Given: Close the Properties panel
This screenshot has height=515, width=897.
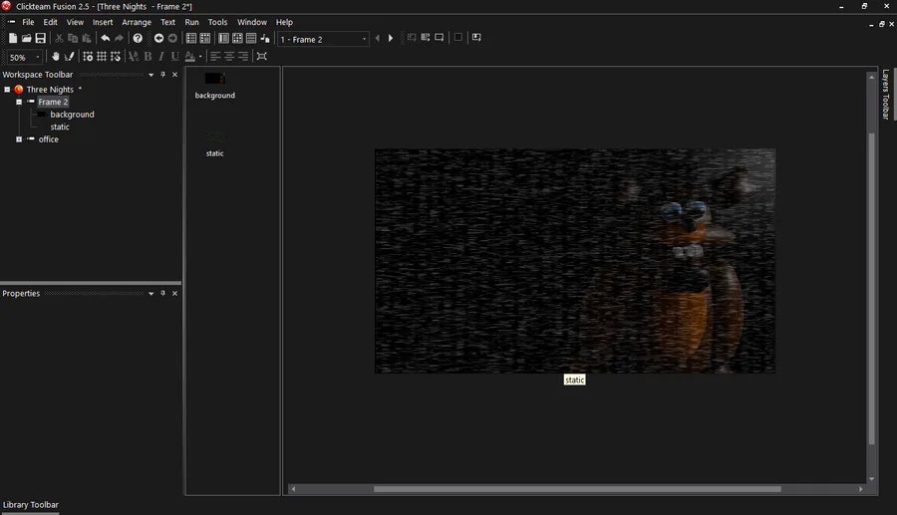Looking at the screenshot, I should [175, 293].
